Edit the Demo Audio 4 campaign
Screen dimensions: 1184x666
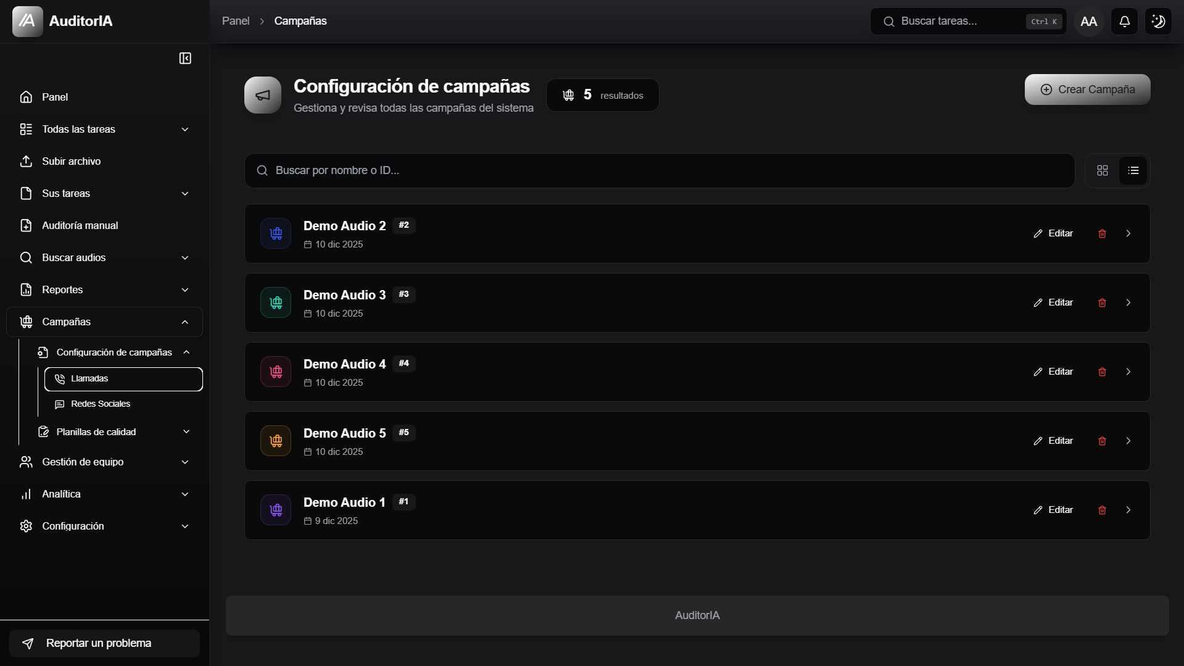[1053, 372]
